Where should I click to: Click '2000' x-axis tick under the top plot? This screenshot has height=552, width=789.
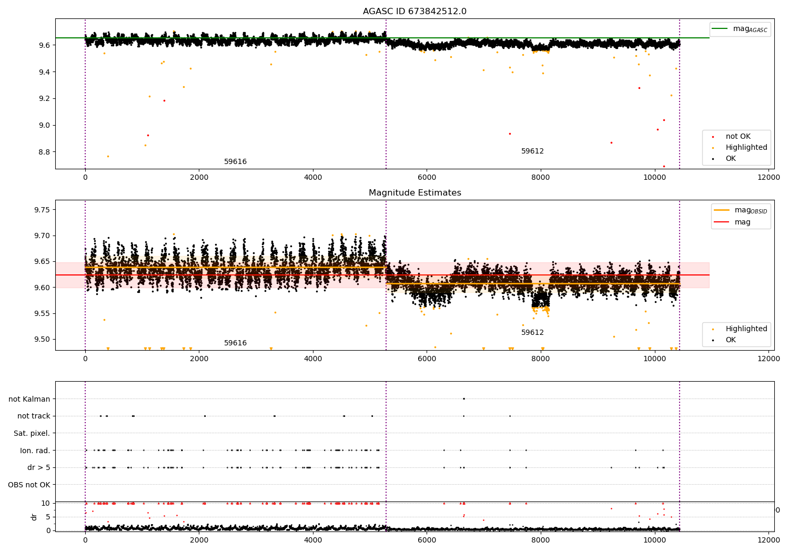point(199,178)
